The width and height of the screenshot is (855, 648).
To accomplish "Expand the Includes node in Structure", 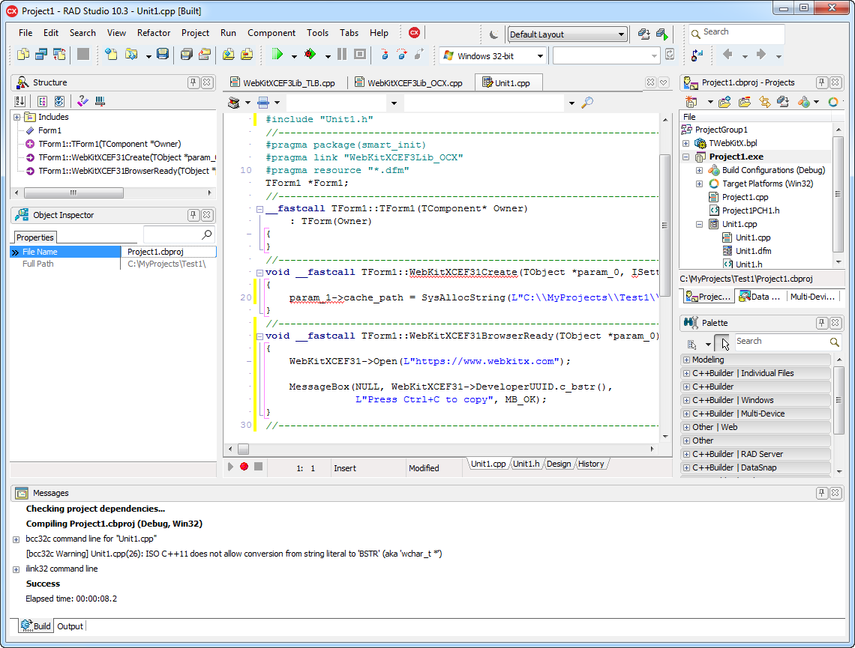I will click(17, 117).
